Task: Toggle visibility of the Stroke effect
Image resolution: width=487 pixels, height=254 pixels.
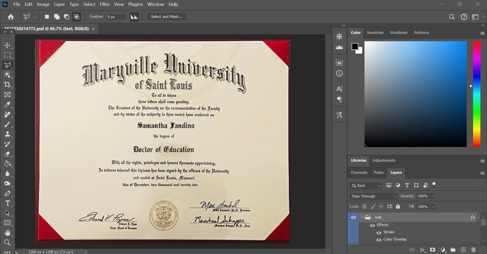Action: click(x=379, y=232)
